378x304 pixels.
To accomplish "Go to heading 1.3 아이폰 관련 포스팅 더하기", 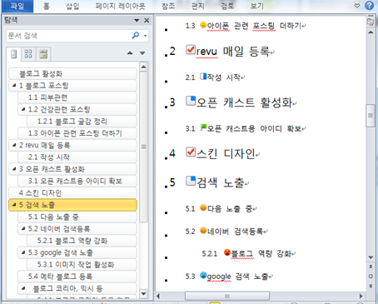I will click(77, 133).
